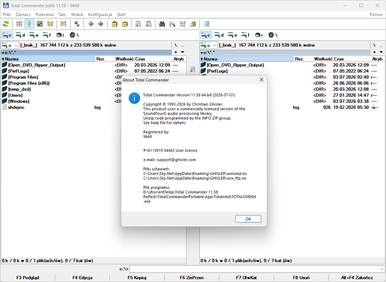Select drive i in right drive bar
Screen dimensions: 386x282
pos(259,35)
